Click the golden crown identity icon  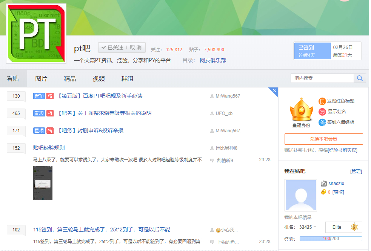coord(301,109)
